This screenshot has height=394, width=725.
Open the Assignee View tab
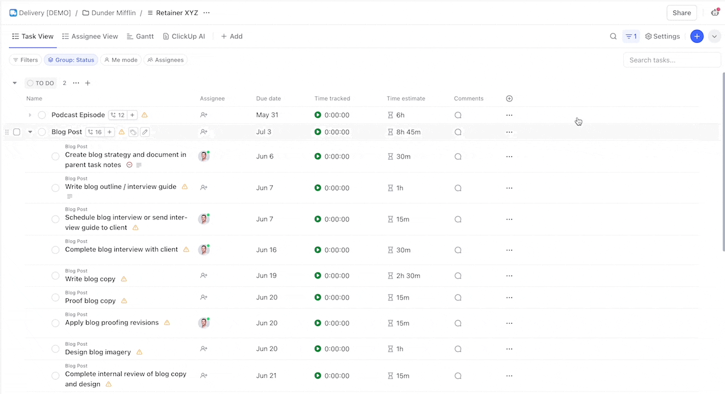click(90, 37)
